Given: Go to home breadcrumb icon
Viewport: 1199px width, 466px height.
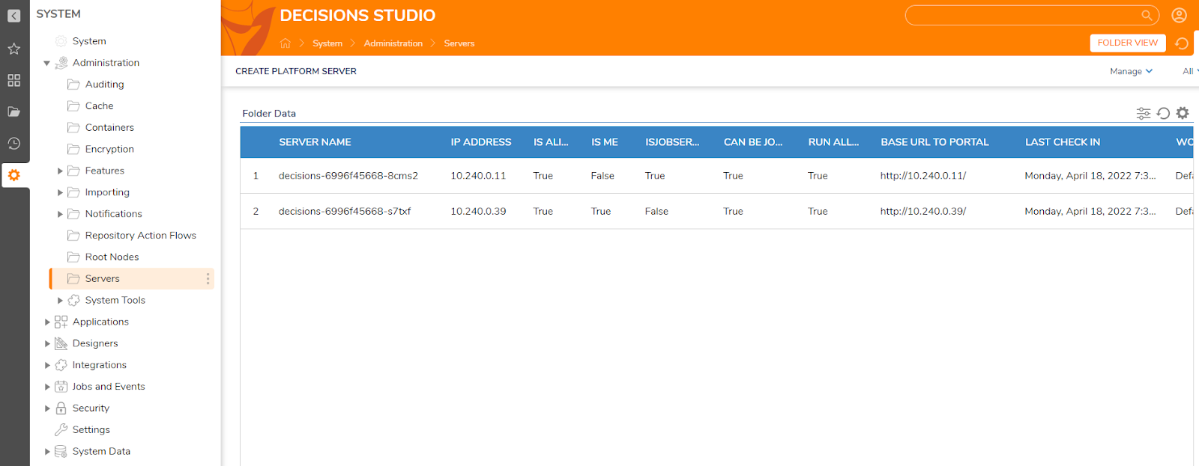Looking at the screenshot, I should point(285,43).
